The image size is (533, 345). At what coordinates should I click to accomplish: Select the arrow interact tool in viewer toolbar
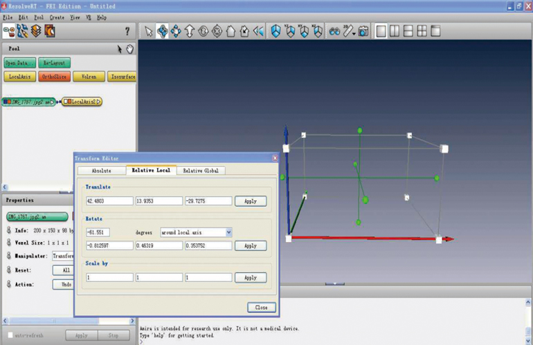148,31
